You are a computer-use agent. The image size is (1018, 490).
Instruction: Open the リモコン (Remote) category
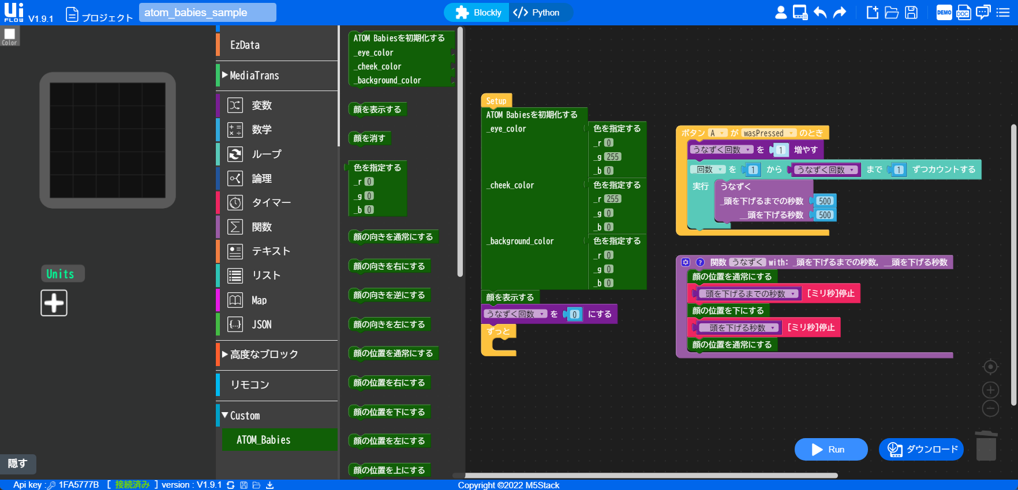pos(277,385)
